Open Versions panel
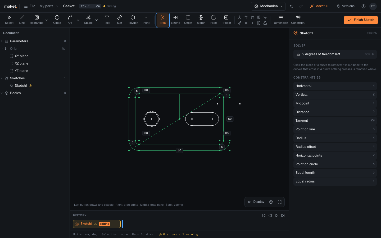The width and height of the screenshot is (381, 238). (346, 6)
